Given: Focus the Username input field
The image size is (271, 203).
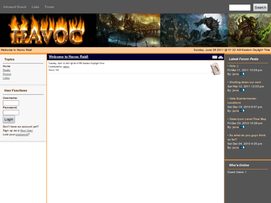Looking at the screenshot, I should click(11, 103).
